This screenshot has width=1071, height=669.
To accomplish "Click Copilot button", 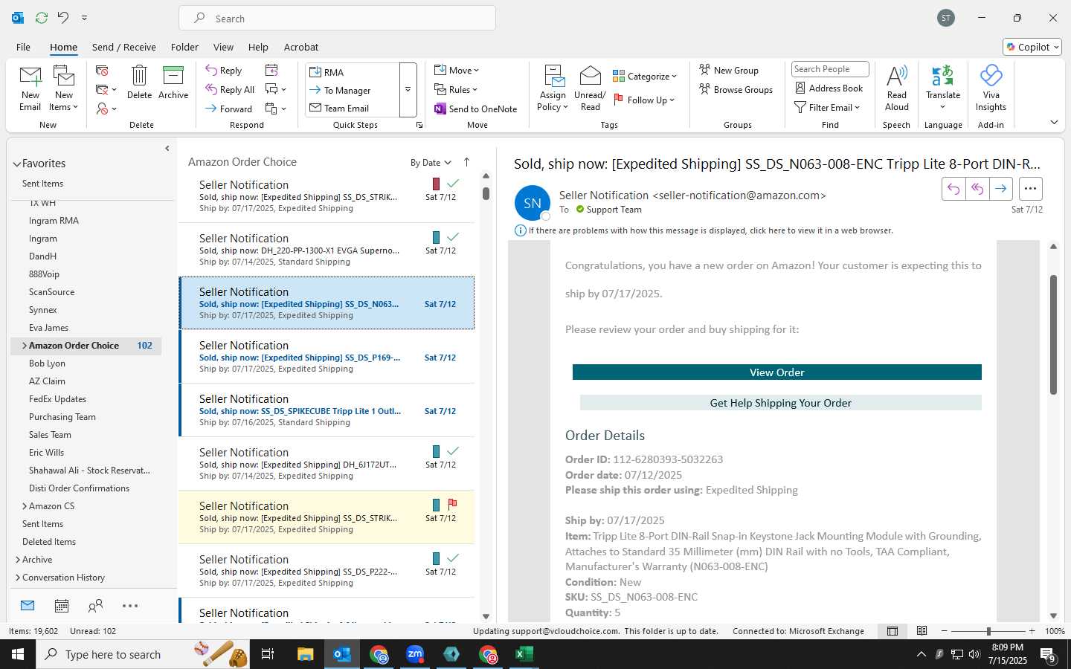I will 1032,47.
